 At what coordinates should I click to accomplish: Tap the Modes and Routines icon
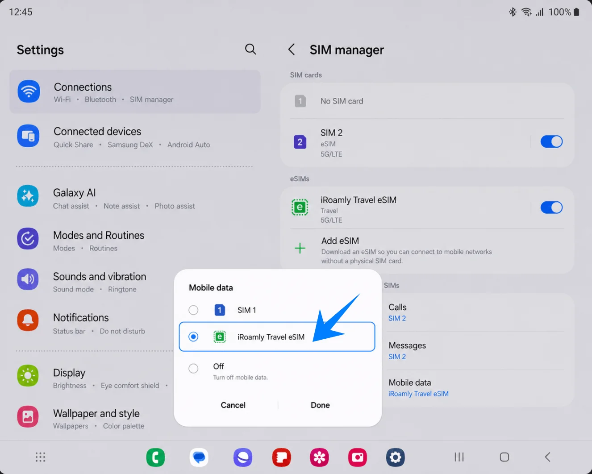pyautogui.click(x=28, y=239)
